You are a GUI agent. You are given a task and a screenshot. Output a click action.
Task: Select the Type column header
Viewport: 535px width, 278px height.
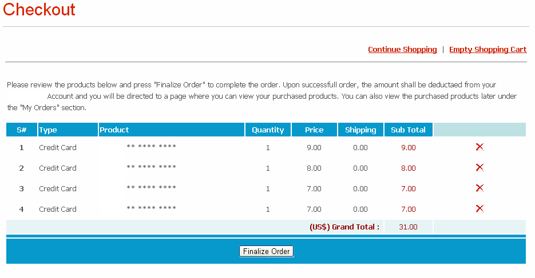[48, 130]
